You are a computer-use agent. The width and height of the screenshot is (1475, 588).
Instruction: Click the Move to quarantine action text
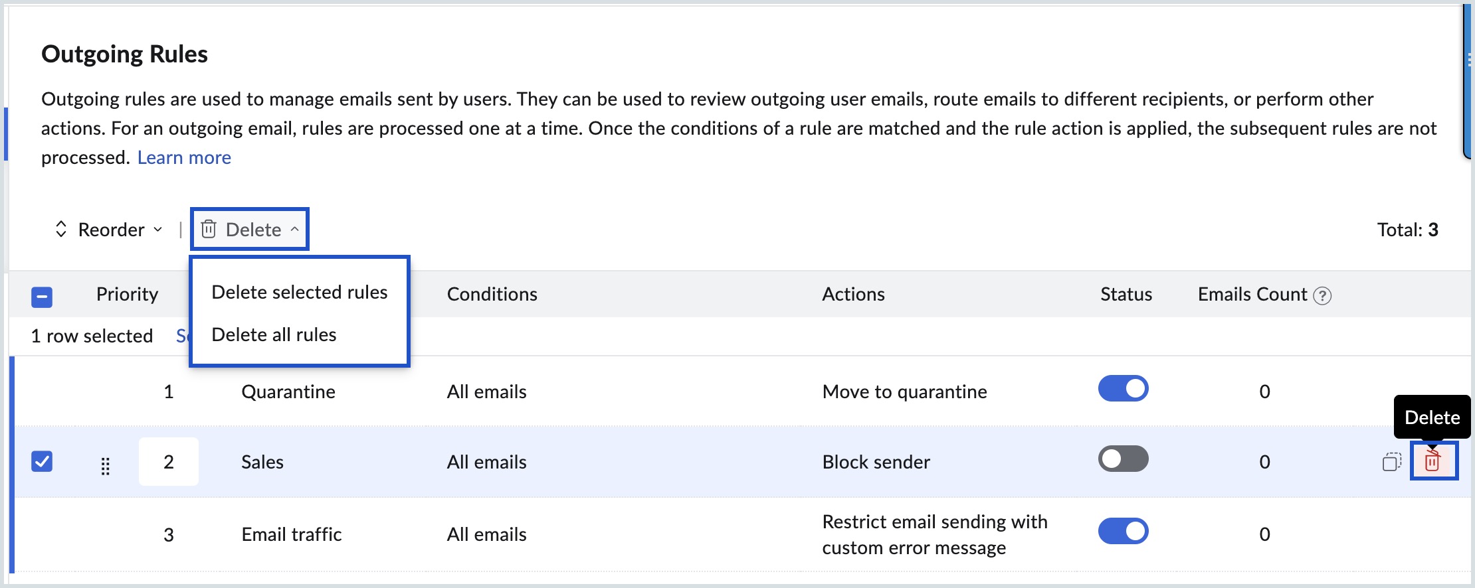(904, 392)
